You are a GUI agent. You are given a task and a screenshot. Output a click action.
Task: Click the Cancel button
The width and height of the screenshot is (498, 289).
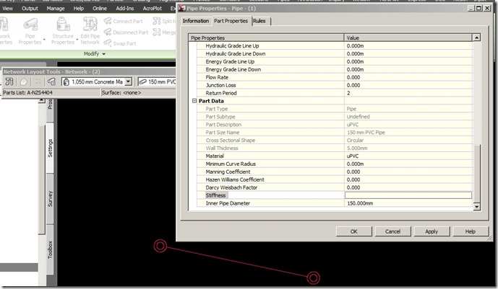(393, 231)
